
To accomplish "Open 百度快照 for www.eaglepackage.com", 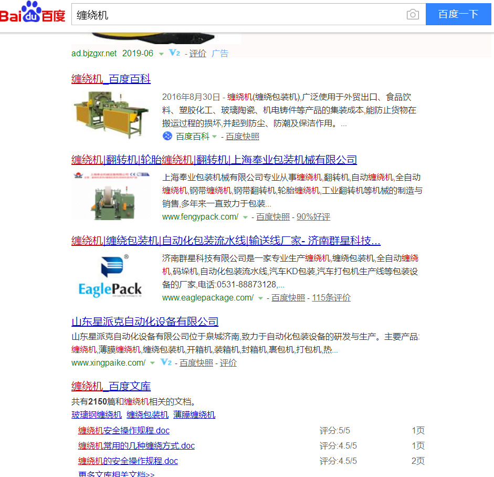I will coord(288,298).
